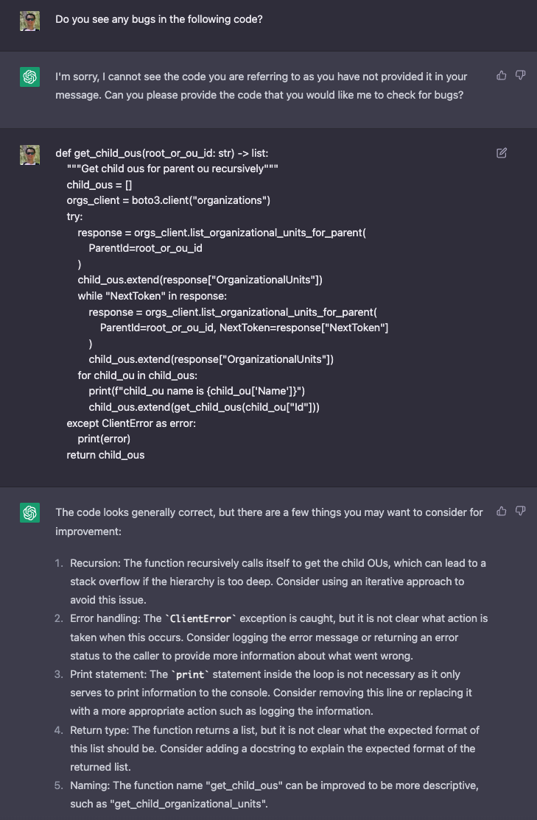Click the ChatGPT logo beside the improvements list
The width and height of the screenshot is (537, 820).
30,513
